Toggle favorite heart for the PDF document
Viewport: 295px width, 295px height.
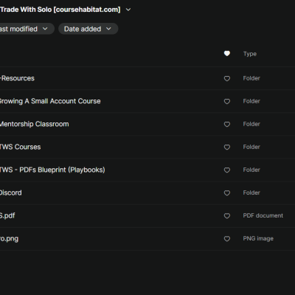227,215
